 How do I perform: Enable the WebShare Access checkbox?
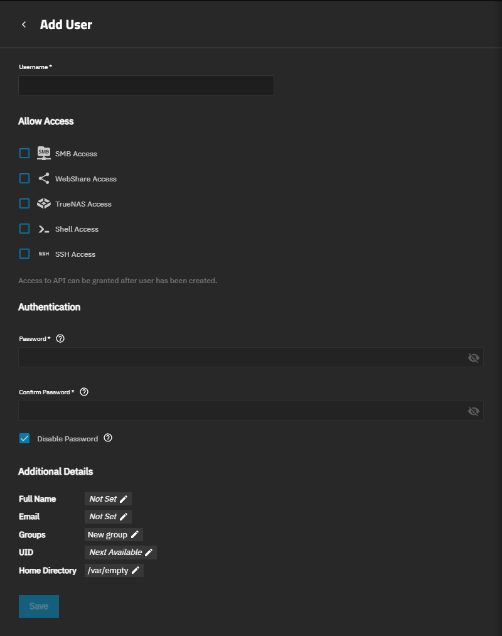(24, 178)
